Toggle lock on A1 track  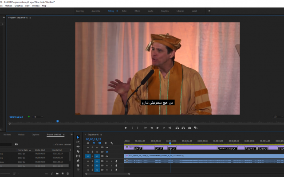point(92,161)
